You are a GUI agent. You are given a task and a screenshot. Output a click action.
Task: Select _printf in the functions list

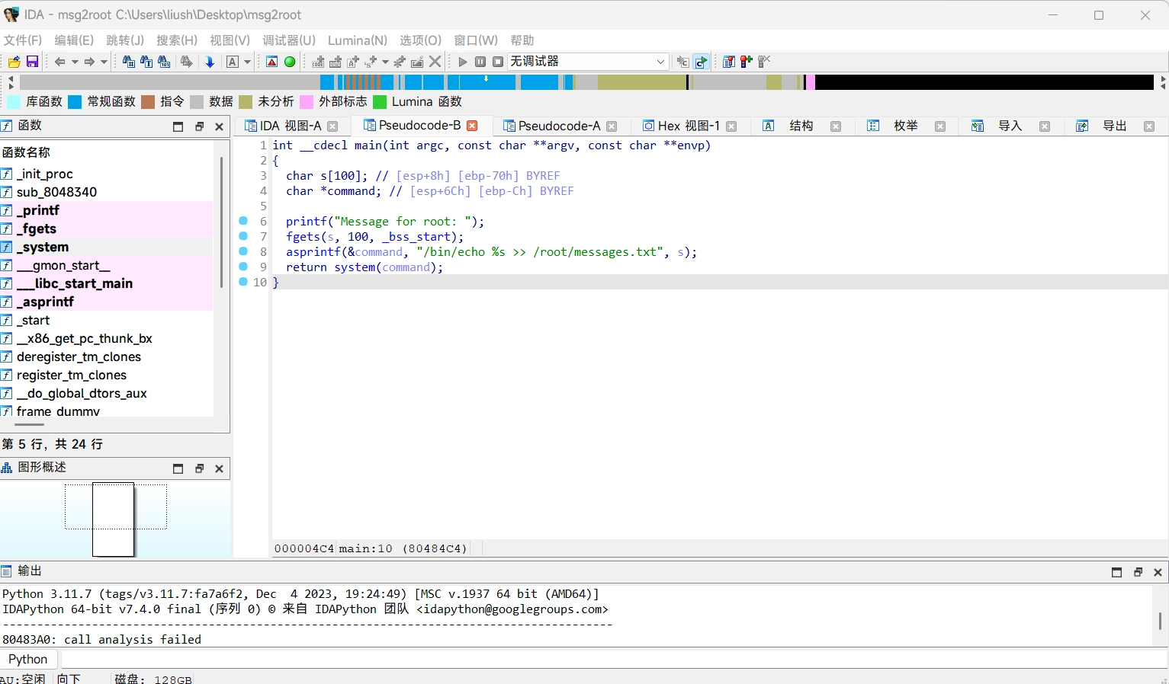(x=107, y=210)
